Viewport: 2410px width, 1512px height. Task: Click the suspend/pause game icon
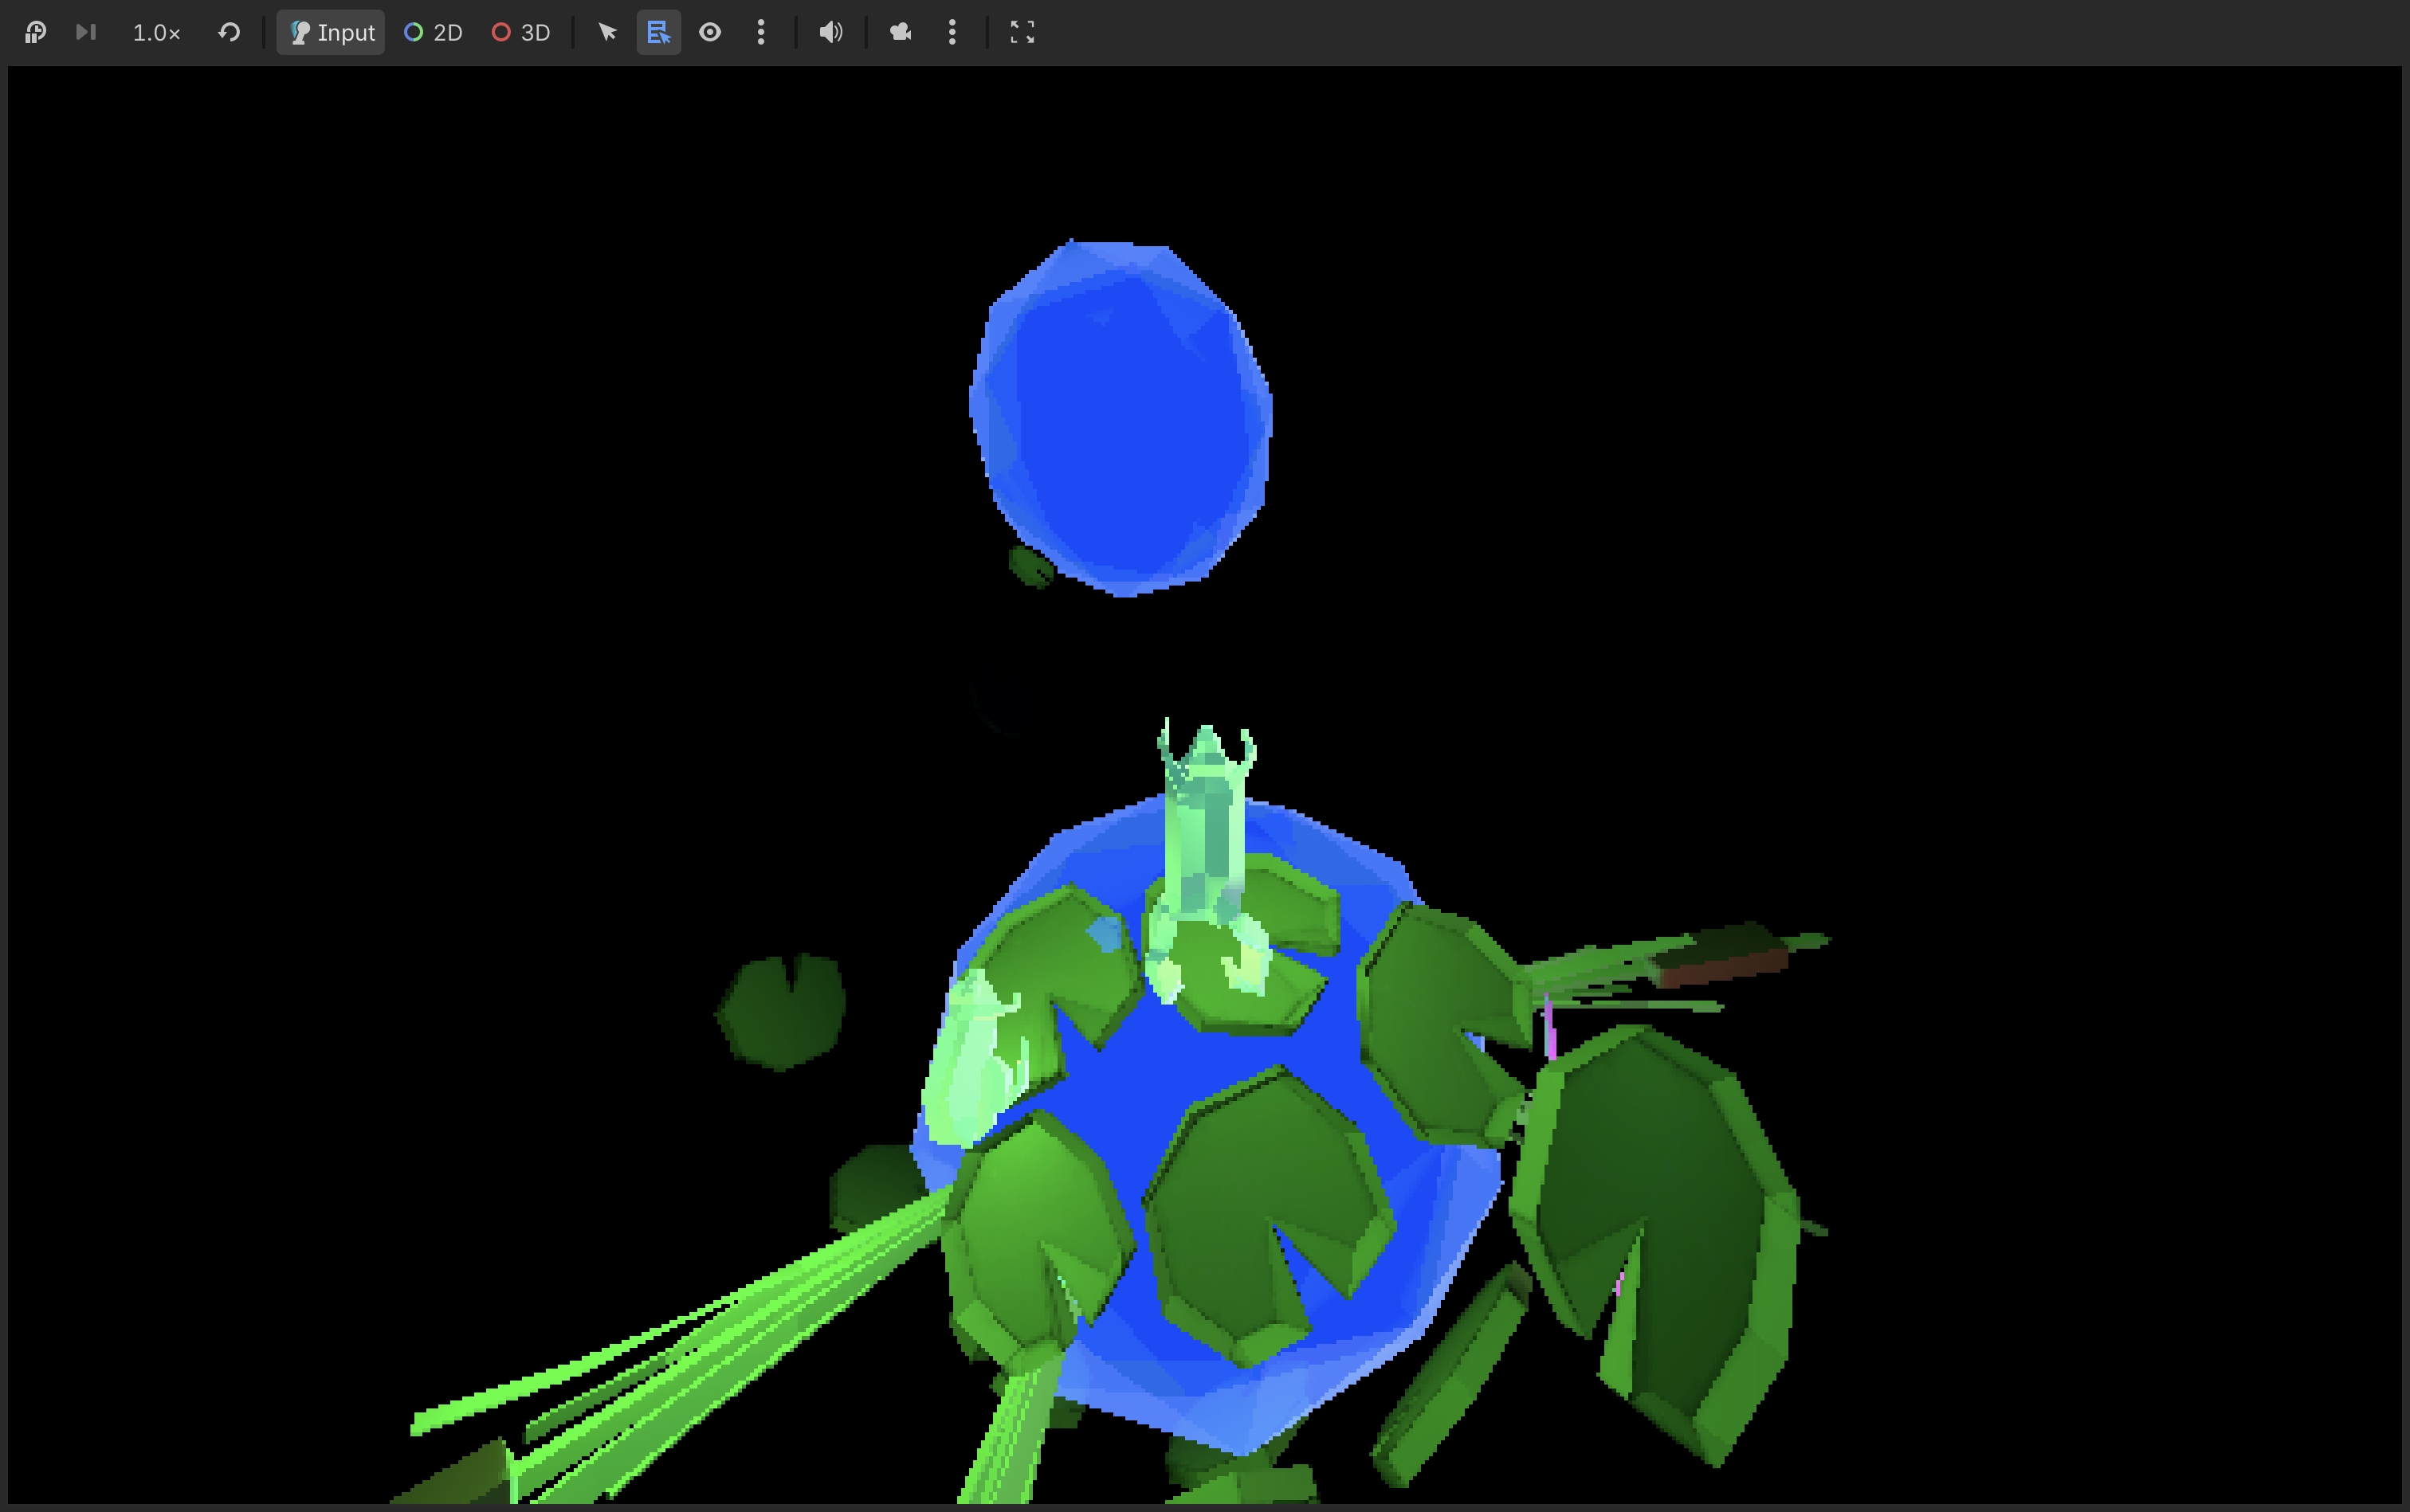click(35, 32)
